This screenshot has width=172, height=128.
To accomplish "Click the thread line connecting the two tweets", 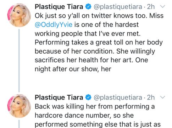I will coord(19,60).
